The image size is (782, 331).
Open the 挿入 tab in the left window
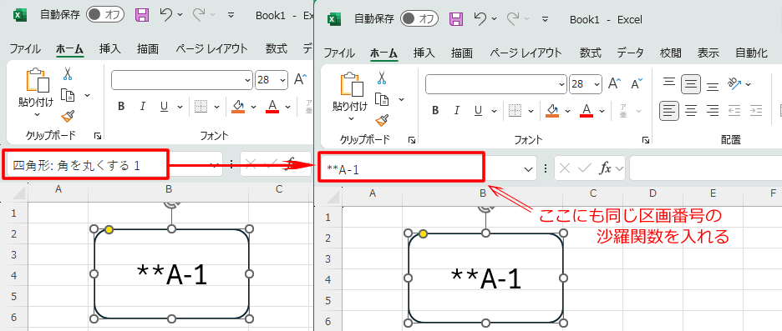[109, 49]
